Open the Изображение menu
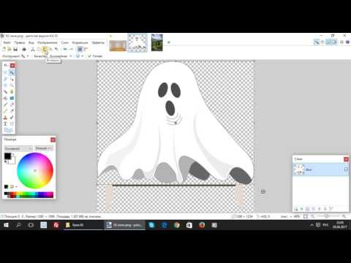351x263 pixels. point(48,42)
